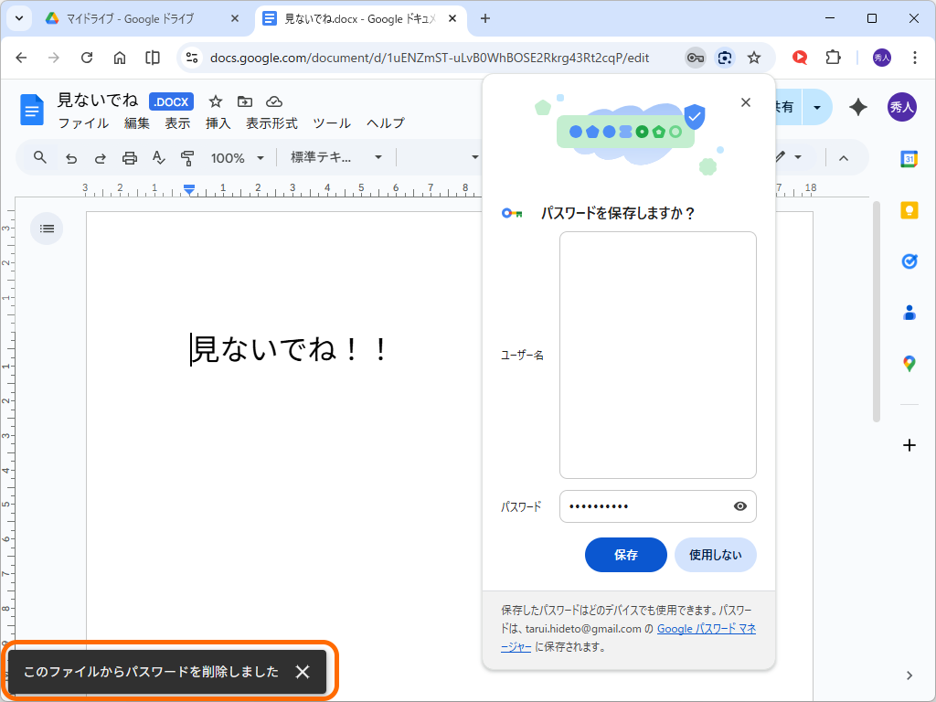Redo the last edit with redo arrow
936x702 pixels.
100,157
